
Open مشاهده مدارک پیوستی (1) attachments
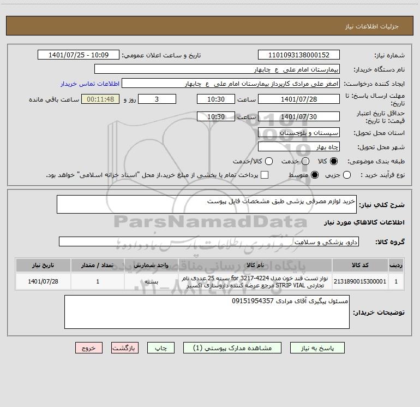pos(232,347)
